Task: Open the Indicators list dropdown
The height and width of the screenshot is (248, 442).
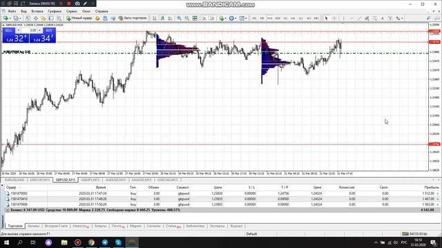Action: coord(222,19)
